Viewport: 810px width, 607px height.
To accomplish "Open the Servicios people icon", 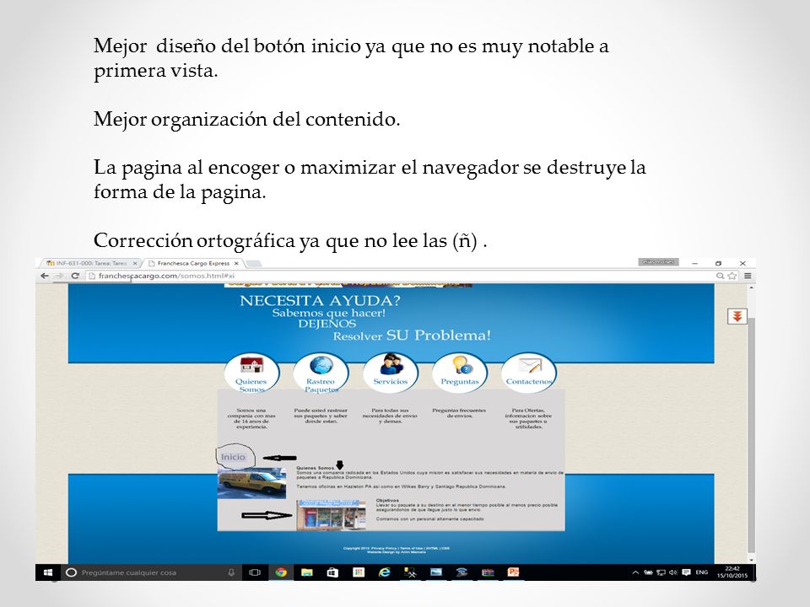I will pos(391,364).
